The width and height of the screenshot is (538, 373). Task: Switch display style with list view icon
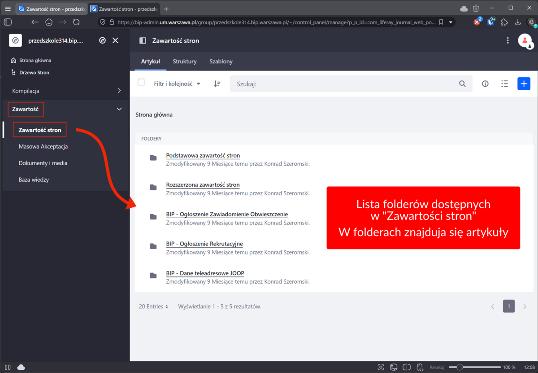pyautogui.click(x=504, y=84)
